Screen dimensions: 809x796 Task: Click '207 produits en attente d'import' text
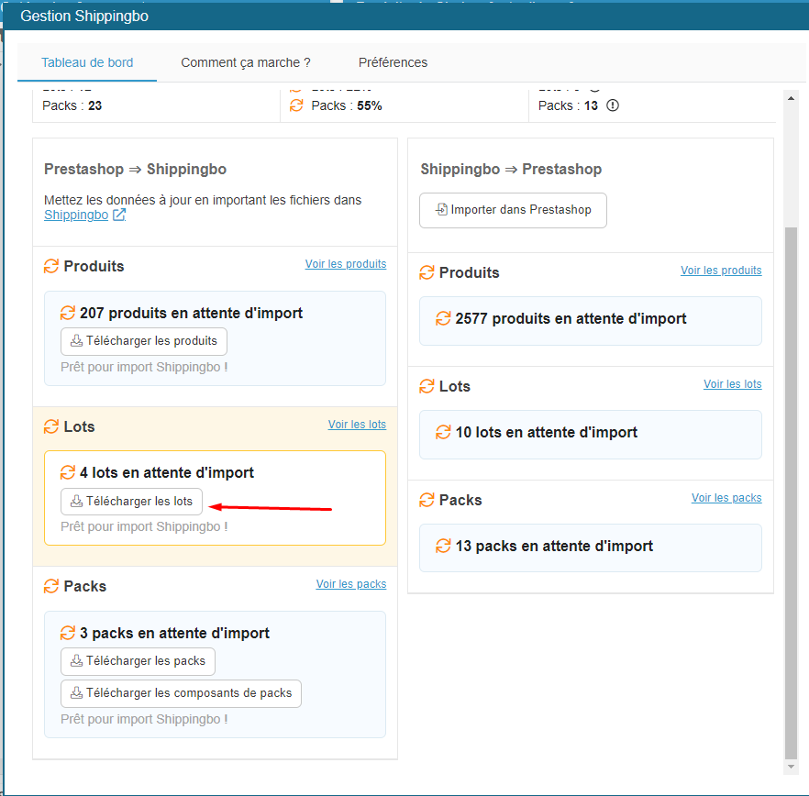click(191, 313)
